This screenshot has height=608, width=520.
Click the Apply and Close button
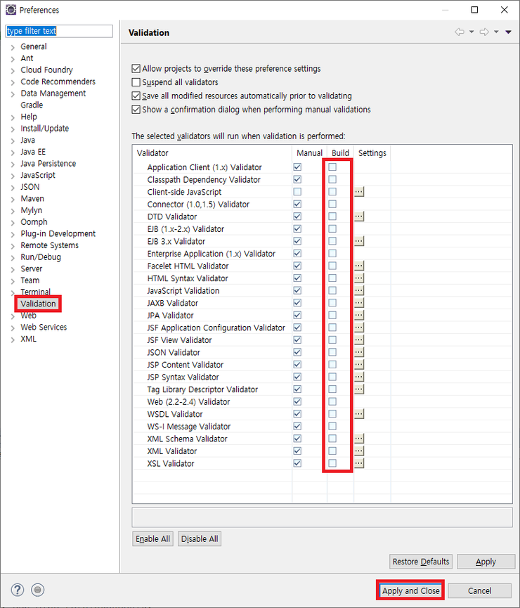[x=410, y=590]
